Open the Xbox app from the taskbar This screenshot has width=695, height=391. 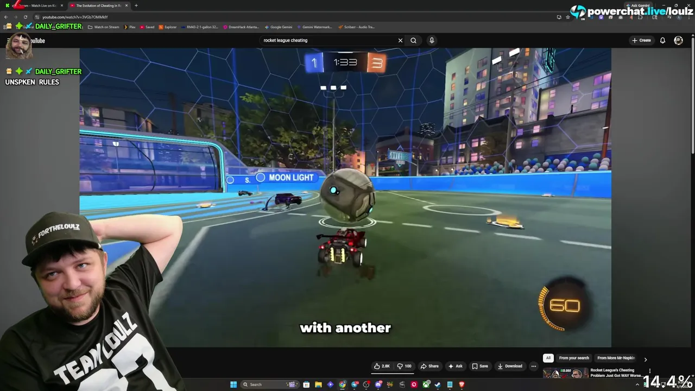pos(426,384)
